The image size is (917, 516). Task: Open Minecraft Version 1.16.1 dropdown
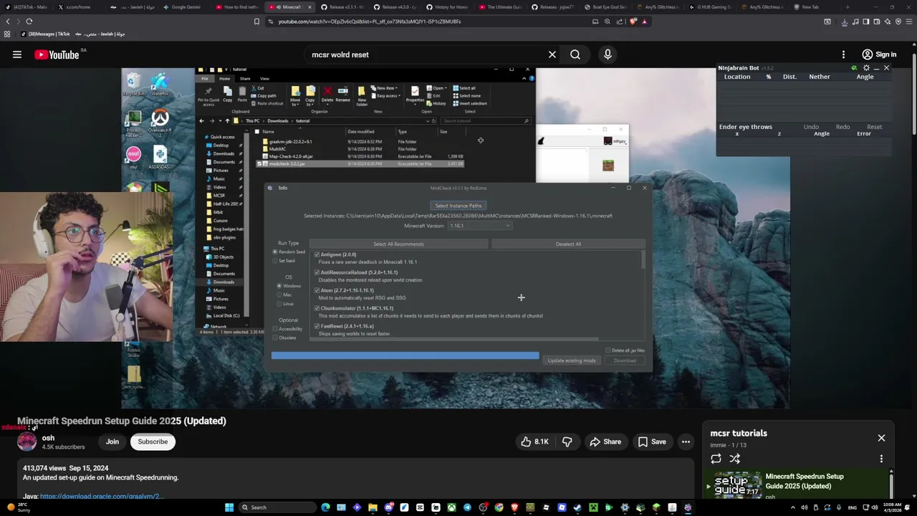tap(479, 226)
